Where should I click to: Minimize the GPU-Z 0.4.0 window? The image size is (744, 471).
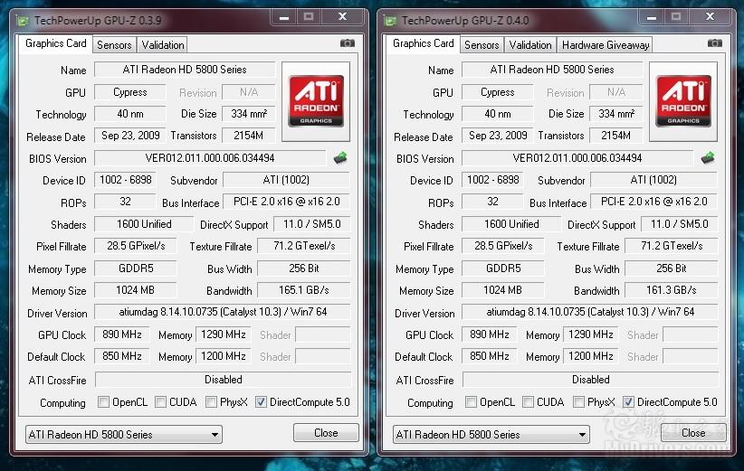(652, 17)
